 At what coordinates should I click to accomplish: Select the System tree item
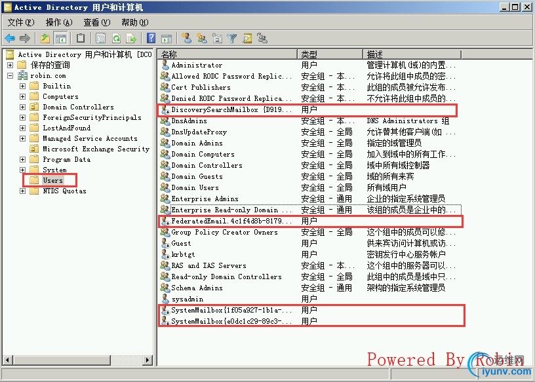(x=54, y=170)
